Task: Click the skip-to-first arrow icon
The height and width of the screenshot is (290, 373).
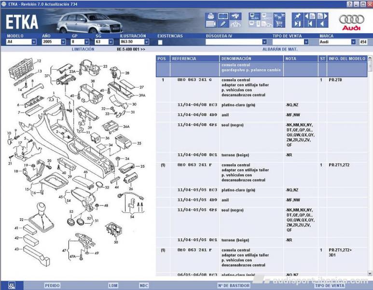Action: tap(310, 24)
